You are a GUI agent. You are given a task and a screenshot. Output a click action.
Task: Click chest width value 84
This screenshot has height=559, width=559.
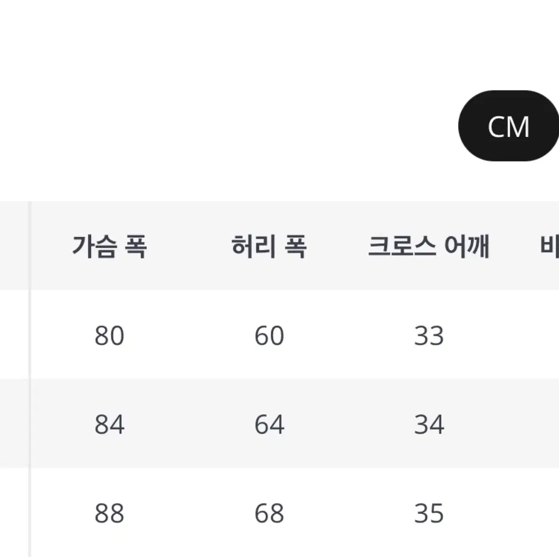(109, 424)
